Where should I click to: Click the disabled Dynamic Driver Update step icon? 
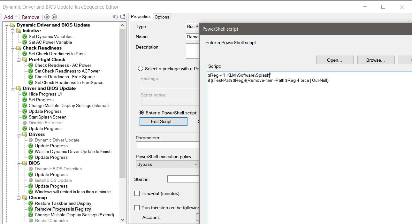(x=31, y=140)
